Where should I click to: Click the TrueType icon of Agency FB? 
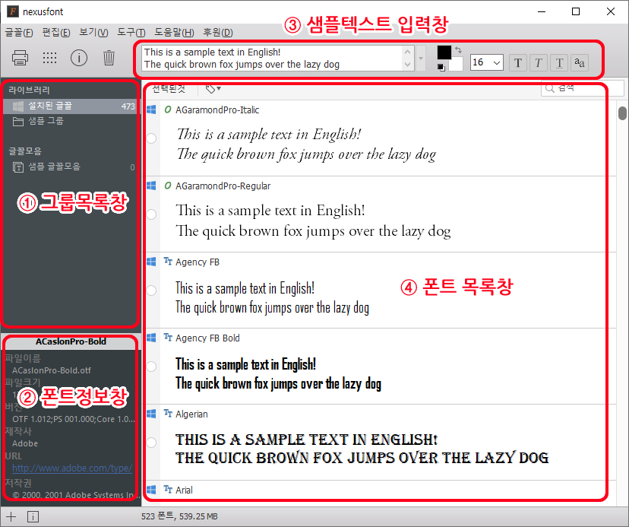click(x=168, y=262)
